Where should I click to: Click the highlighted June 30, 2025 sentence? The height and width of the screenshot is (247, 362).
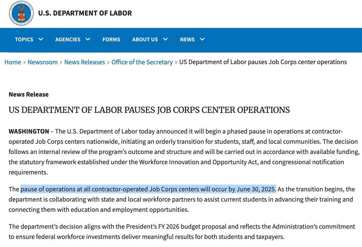coord(148,189)
